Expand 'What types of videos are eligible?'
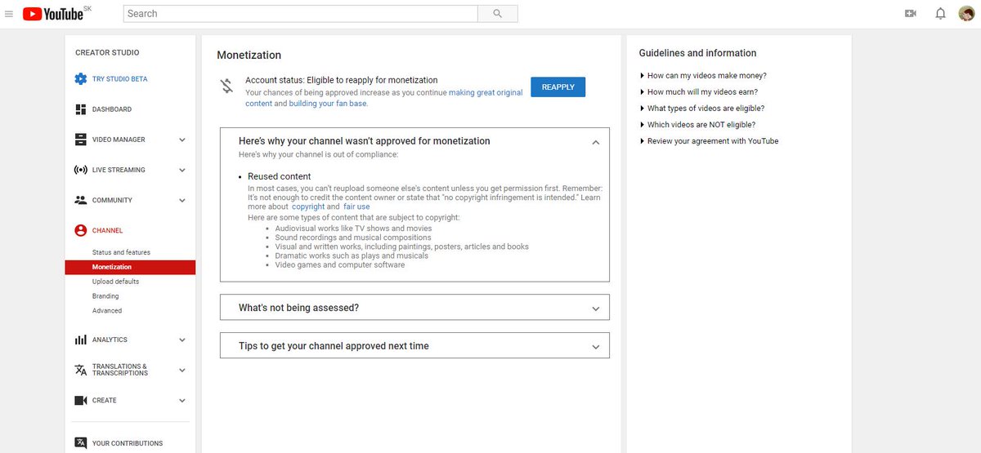 coord(702,108)
